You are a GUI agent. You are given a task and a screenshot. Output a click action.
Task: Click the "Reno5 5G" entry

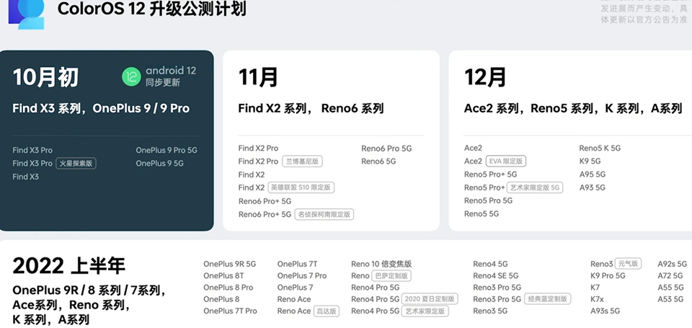[482, 213]
